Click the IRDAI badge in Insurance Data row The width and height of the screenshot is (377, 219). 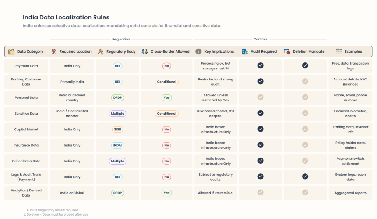(117, 145)
